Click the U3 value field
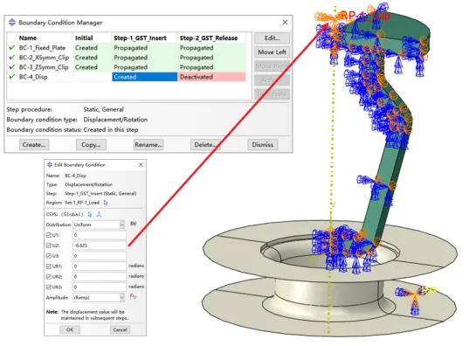476x346 pixels. click(100, 256)
